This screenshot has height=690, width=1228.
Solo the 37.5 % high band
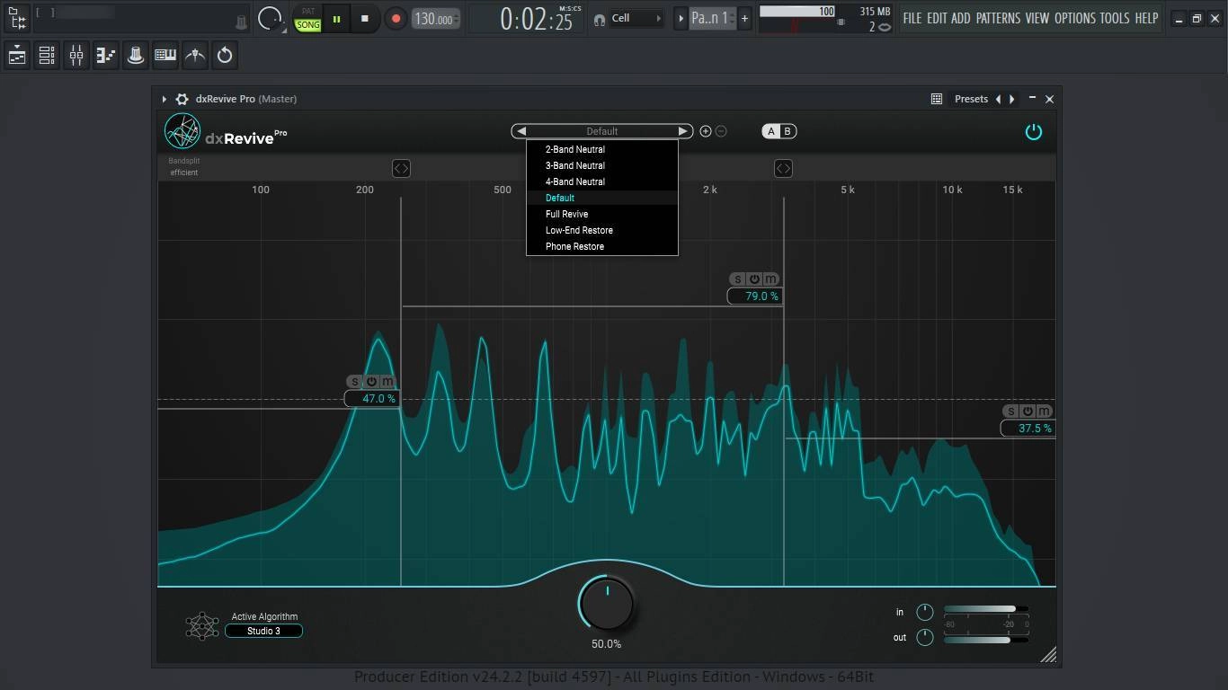[1011, 411]
